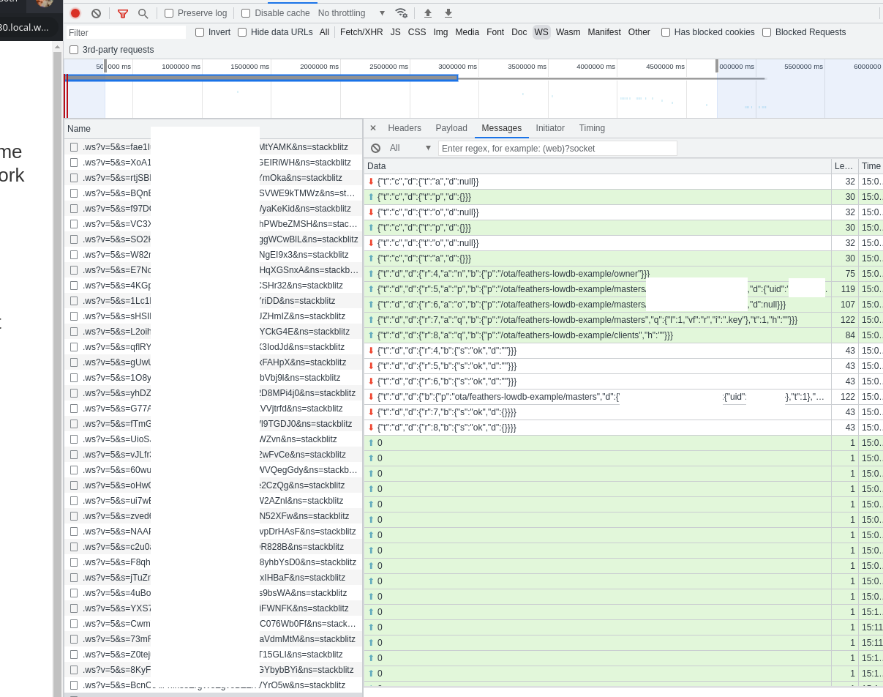Viewport: 883px width, 697px height.
Task: Switch to Headers tab
Action: [405, 128]
